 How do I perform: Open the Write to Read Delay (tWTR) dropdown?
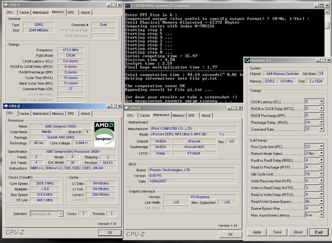[321, 188]
